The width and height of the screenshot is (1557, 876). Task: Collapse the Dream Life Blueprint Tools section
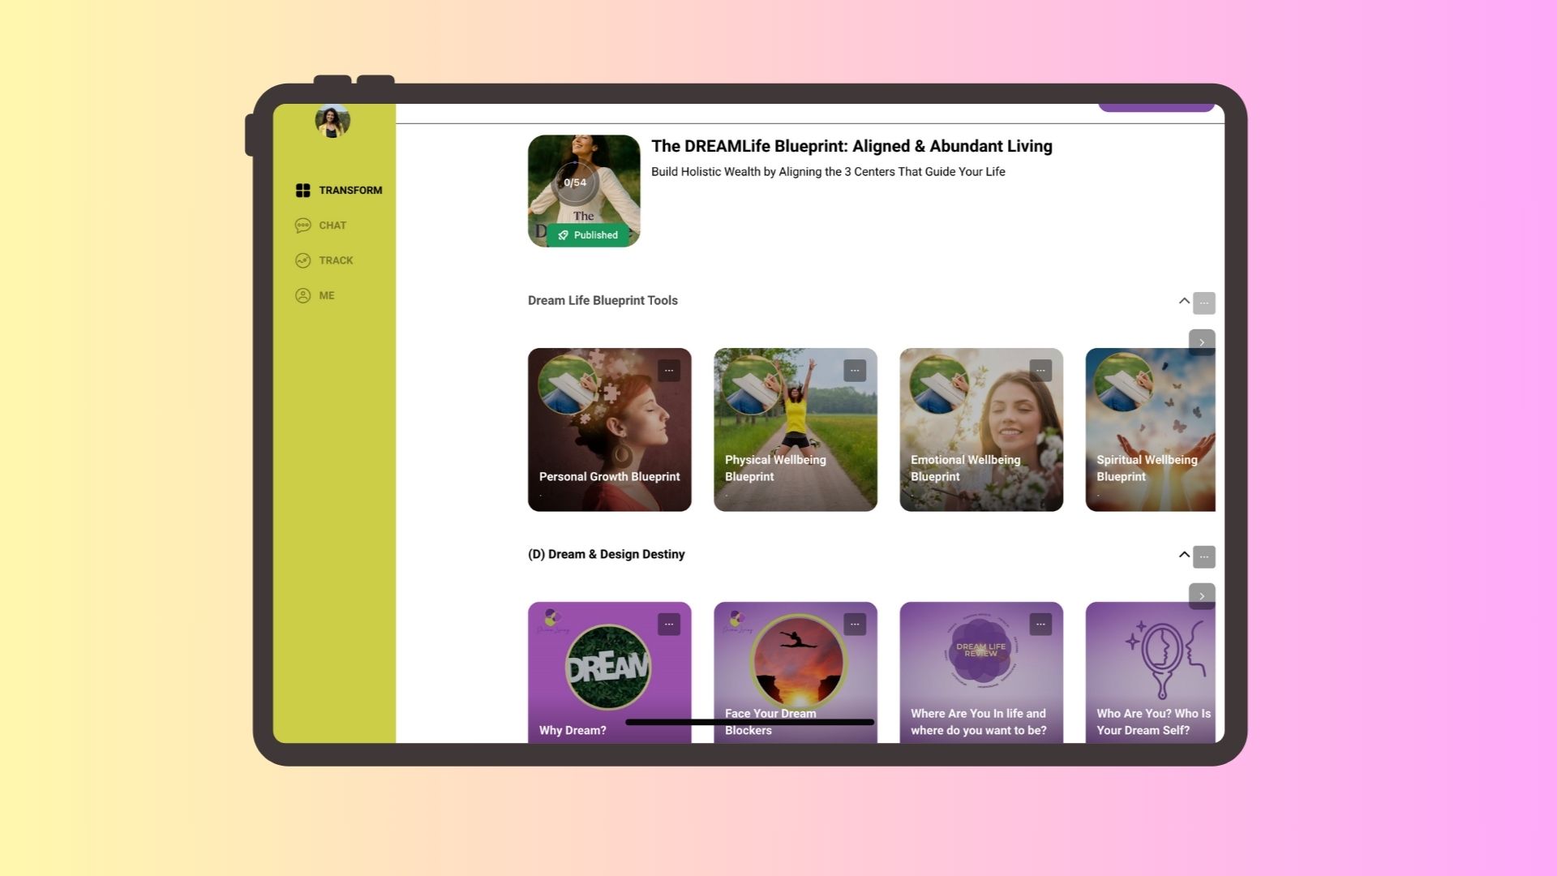tap(1184, 301)
